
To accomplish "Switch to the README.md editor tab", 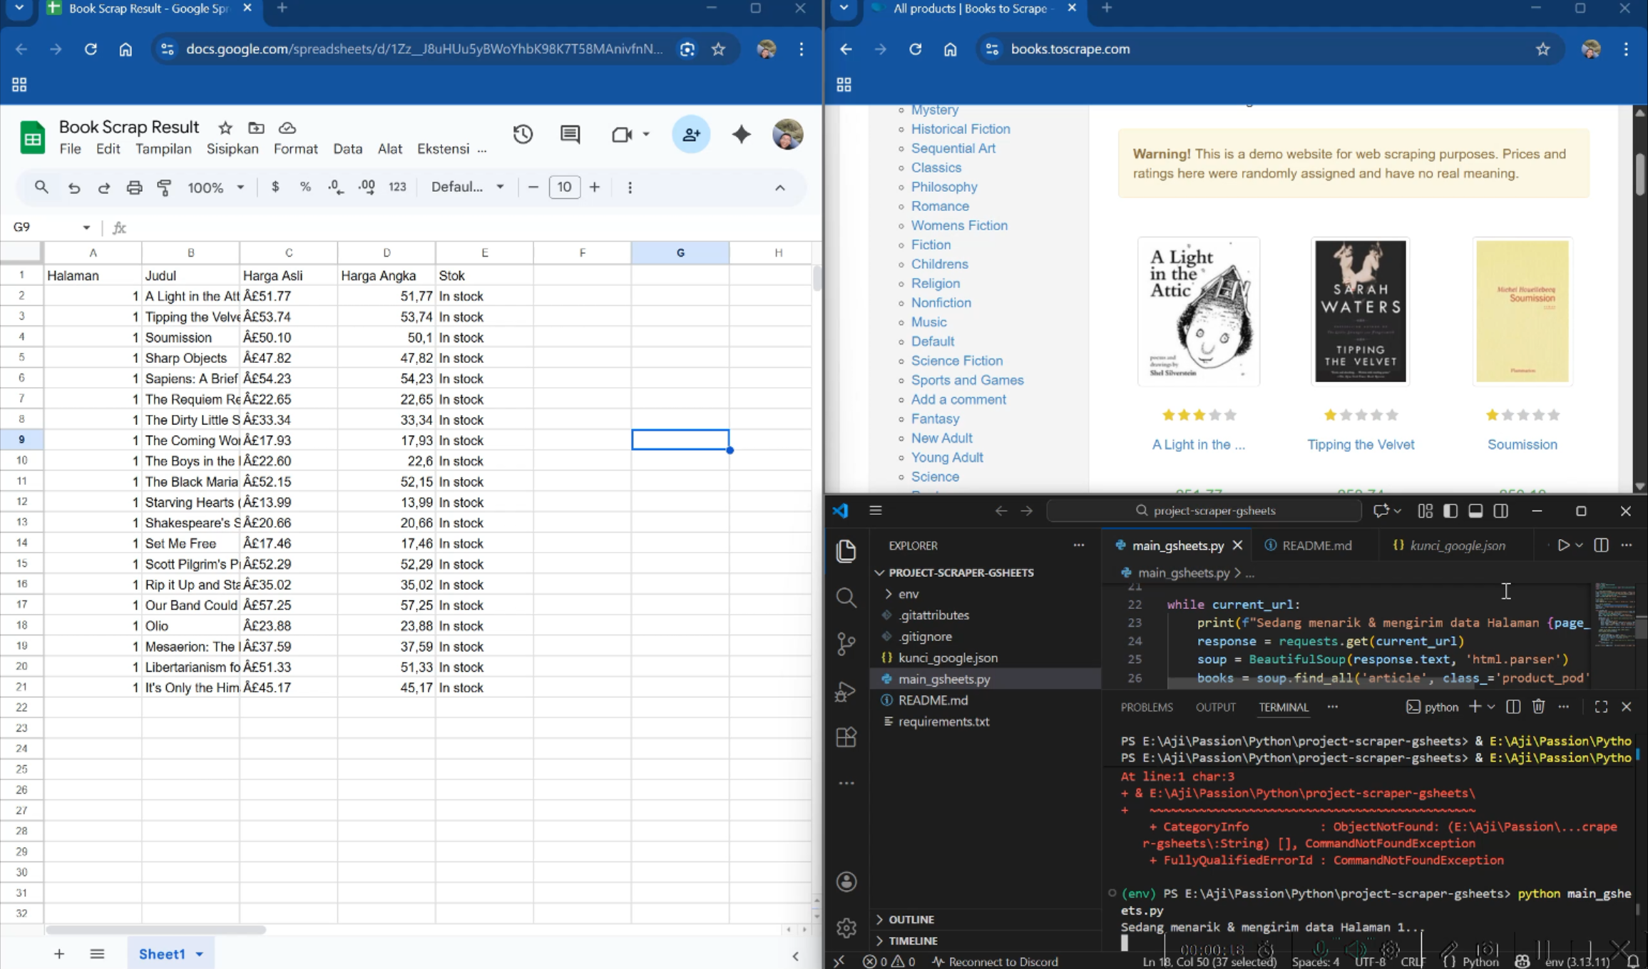I will point(1316,545).
